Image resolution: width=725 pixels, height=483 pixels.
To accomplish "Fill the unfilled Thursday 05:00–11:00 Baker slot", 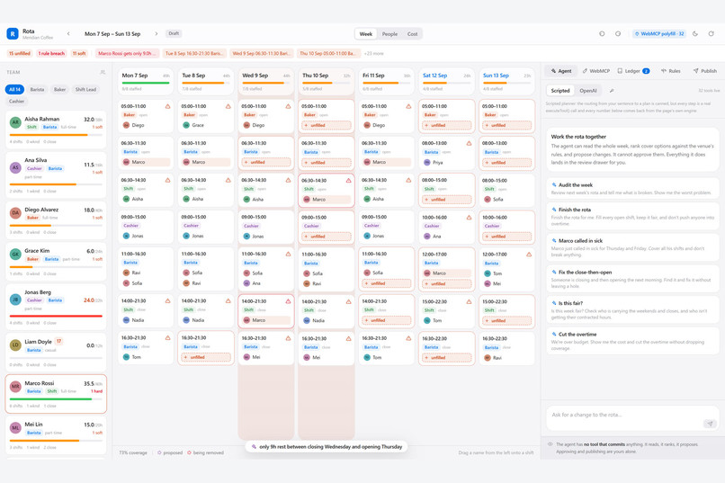I will (x=327, y=125).
